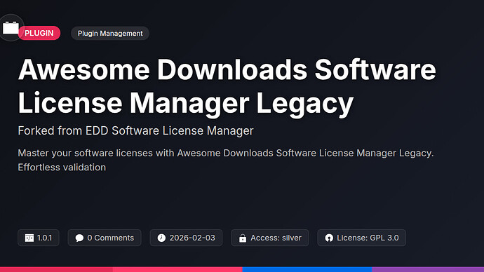Open the Plugin Management category tag
This screenshot has height=272, width=484.
[x=110, y=34]
